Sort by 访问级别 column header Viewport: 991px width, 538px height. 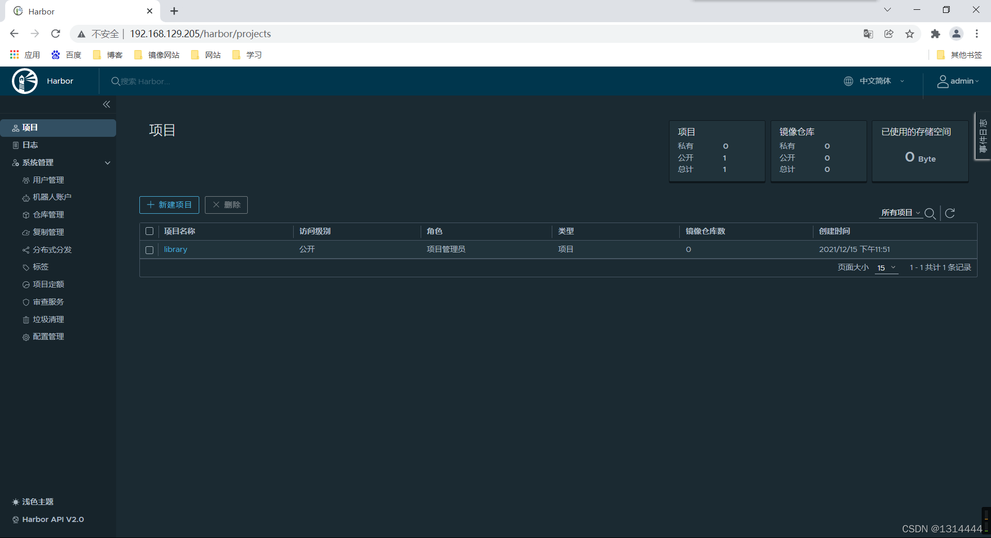(x=315, y=231)
